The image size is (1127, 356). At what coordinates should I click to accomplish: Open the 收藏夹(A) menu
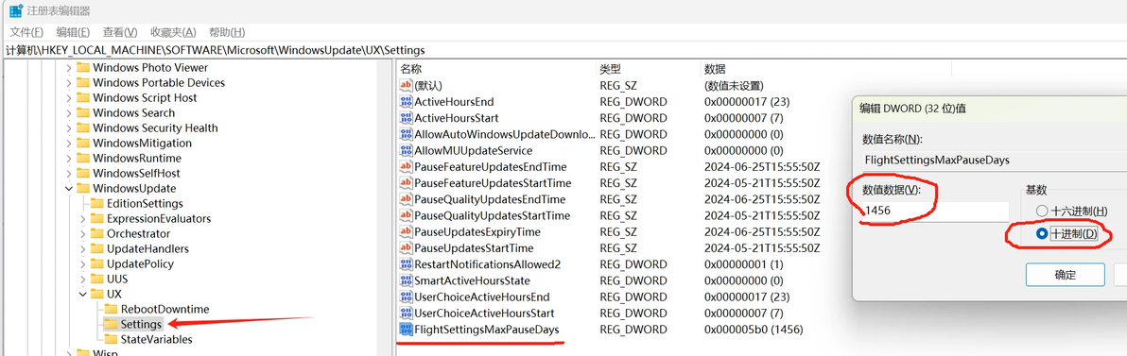(173, 32)
